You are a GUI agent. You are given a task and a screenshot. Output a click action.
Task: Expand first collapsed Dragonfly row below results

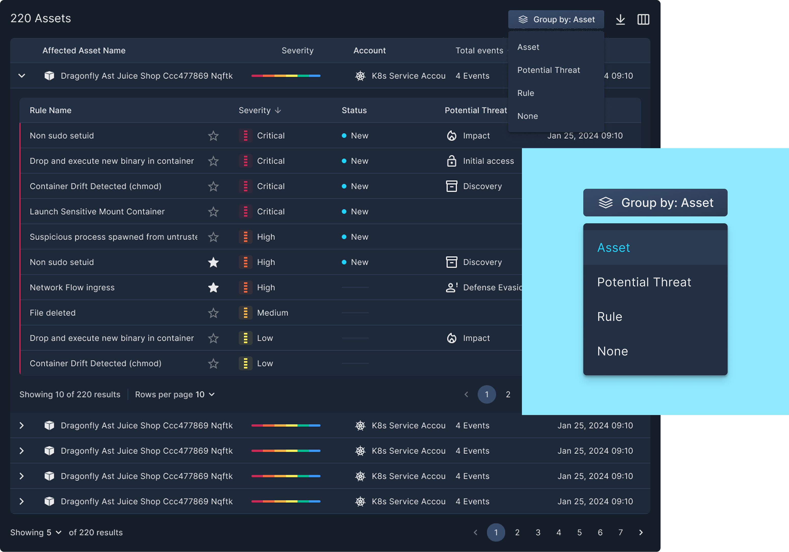click(x=22, y=425)
